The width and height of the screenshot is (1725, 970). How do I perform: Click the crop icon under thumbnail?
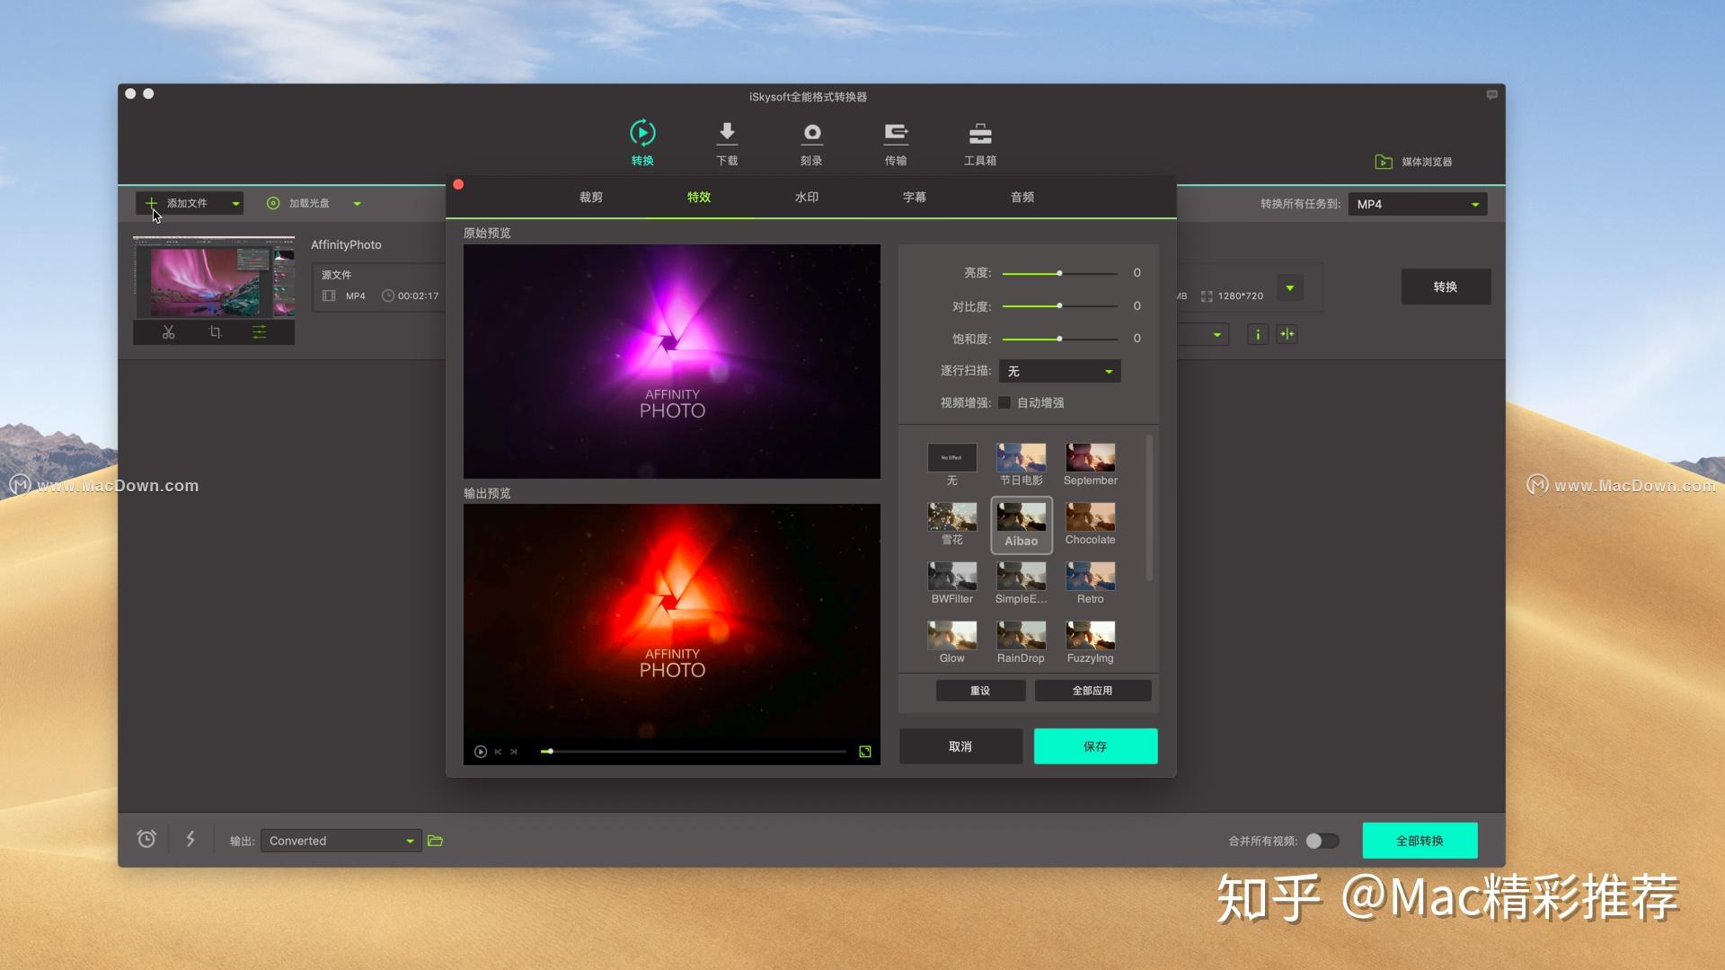215,332
